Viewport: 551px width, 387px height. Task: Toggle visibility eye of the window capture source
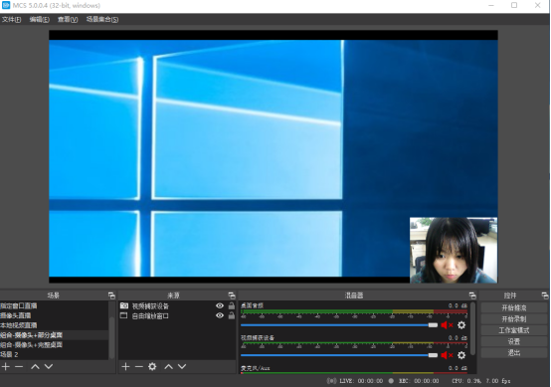[x=220, y=315]
